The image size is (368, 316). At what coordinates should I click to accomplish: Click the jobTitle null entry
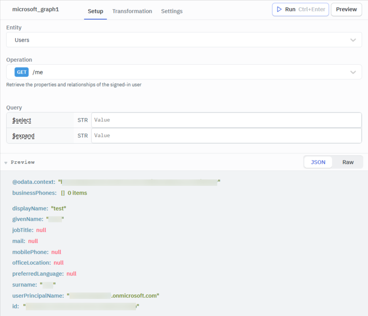point(29,230)
